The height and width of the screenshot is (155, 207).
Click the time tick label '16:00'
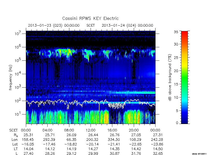112,130
